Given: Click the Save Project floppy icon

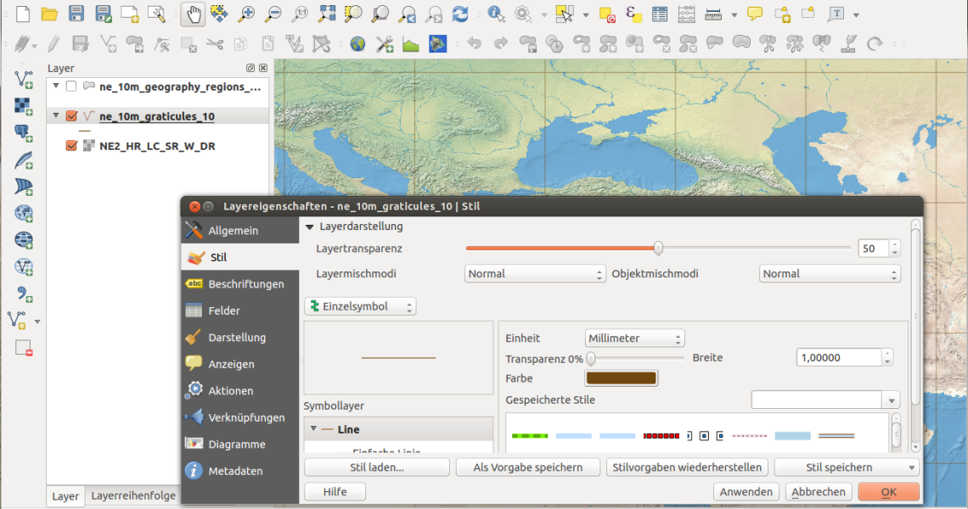Looking at the screenshot, I should point(76,14).
